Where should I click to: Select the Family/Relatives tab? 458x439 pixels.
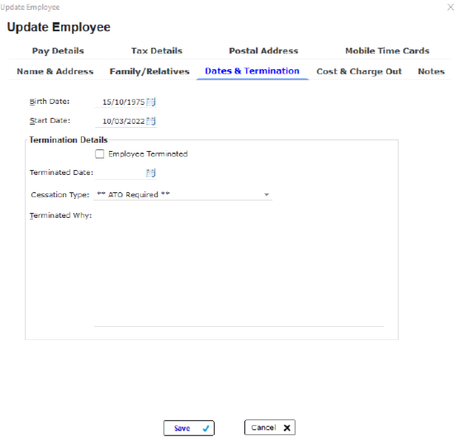pos(149,72)
